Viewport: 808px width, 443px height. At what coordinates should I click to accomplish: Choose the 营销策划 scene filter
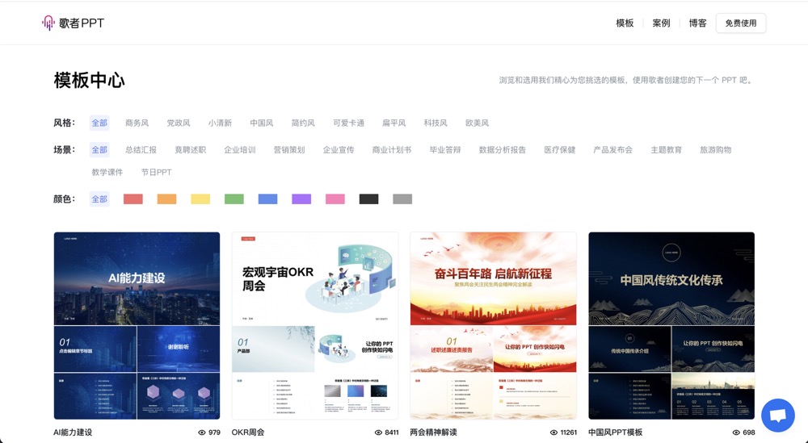289,150
